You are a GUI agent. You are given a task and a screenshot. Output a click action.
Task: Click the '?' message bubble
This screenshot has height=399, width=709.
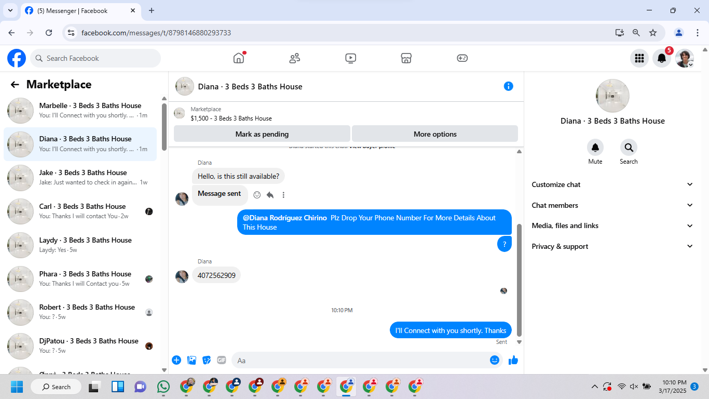click(x=505, y=244)
